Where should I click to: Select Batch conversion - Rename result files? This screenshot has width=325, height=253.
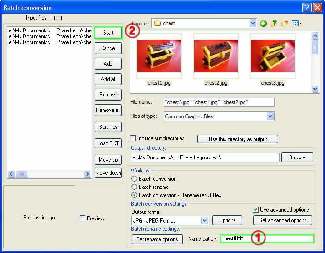134,195
